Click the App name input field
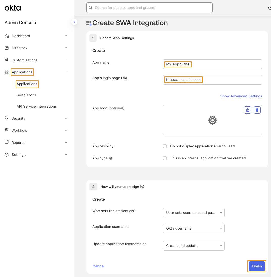Screen dimensions: 271x277 pos(212,64)
